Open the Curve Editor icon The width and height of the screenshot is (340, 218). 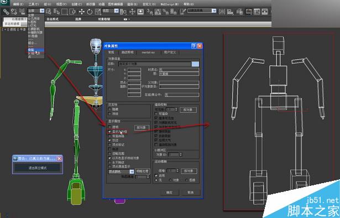[x=257, y=12]
